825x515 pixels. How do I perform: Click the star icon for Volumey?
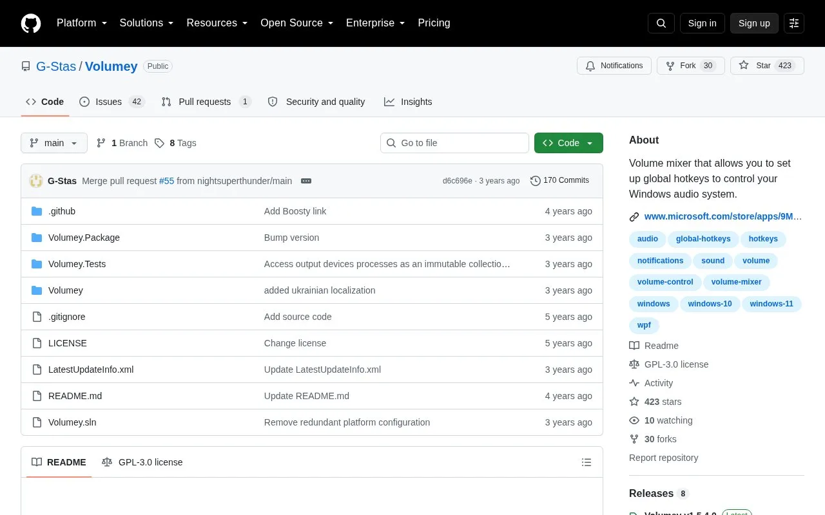click(744, 66)
